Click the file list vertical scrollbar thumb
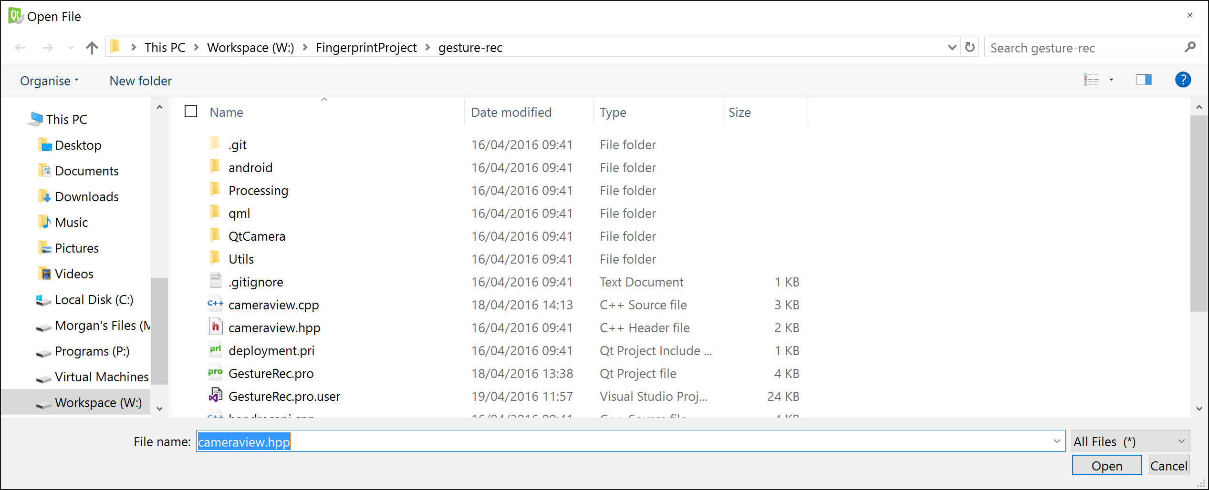Image resolution: width=1209 pixels, height=490 pixels. point(1199,214)
